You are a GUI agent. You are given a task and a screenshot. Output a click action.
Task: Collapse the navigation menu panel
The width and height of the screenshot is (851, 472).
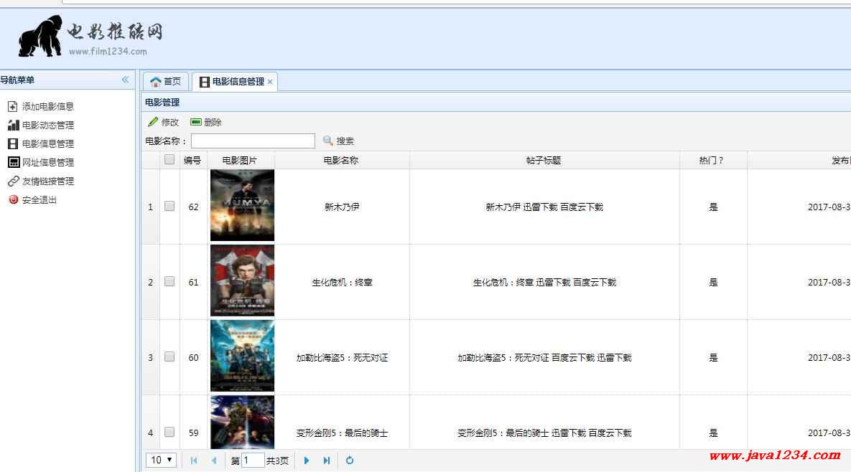tap(126, 80)
